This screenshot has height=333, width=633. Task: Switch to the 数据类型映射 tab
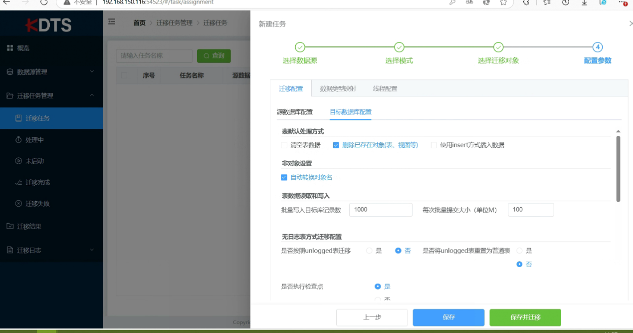338,88
